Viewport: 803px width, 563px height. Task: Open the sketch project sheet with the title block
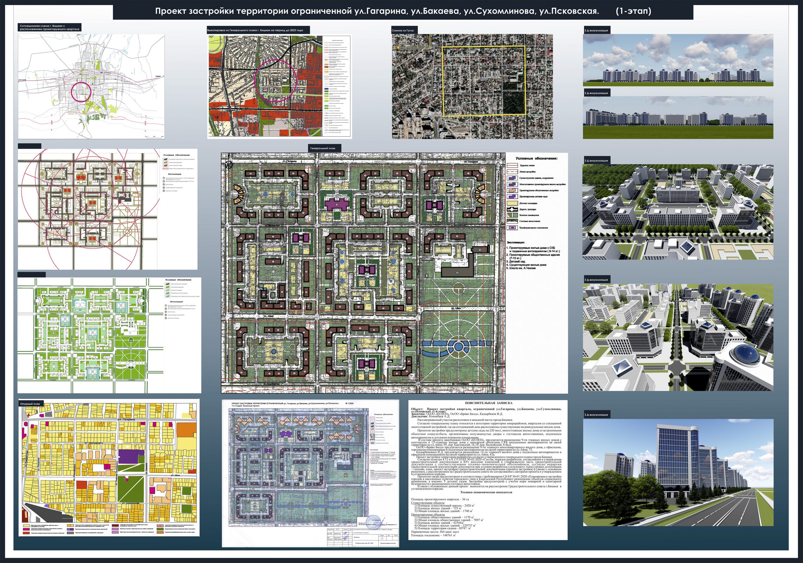pos(310,473)
